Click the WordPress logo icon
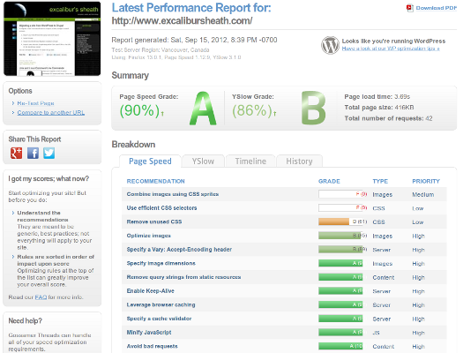 click(330, 45)
